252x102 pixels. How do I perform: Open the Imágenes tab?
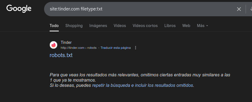(98, 26)
